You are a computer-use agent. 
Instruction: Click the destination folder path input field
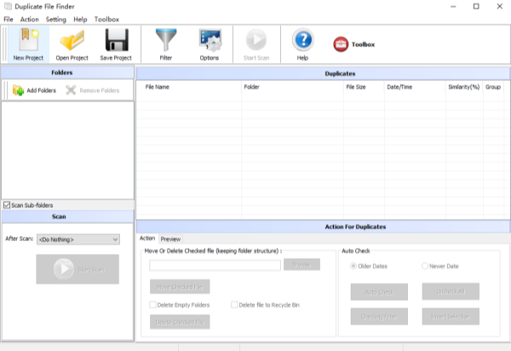point(215,265)
